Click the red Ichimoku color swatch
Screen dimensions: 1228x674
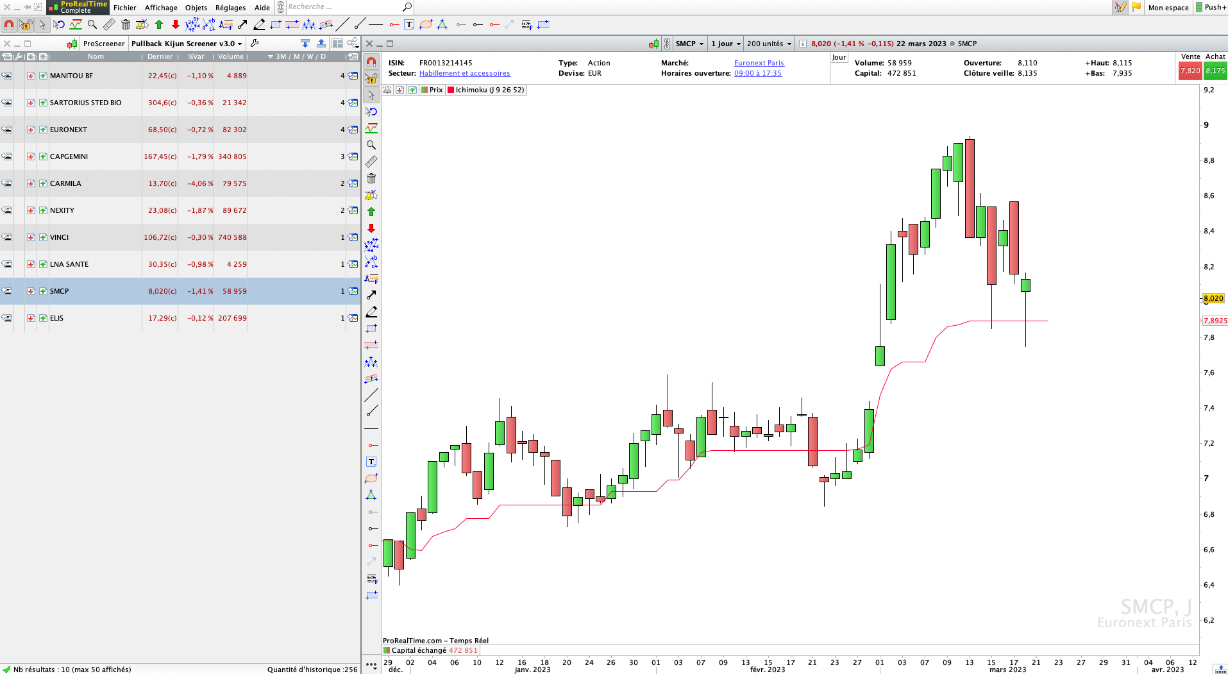451,90
